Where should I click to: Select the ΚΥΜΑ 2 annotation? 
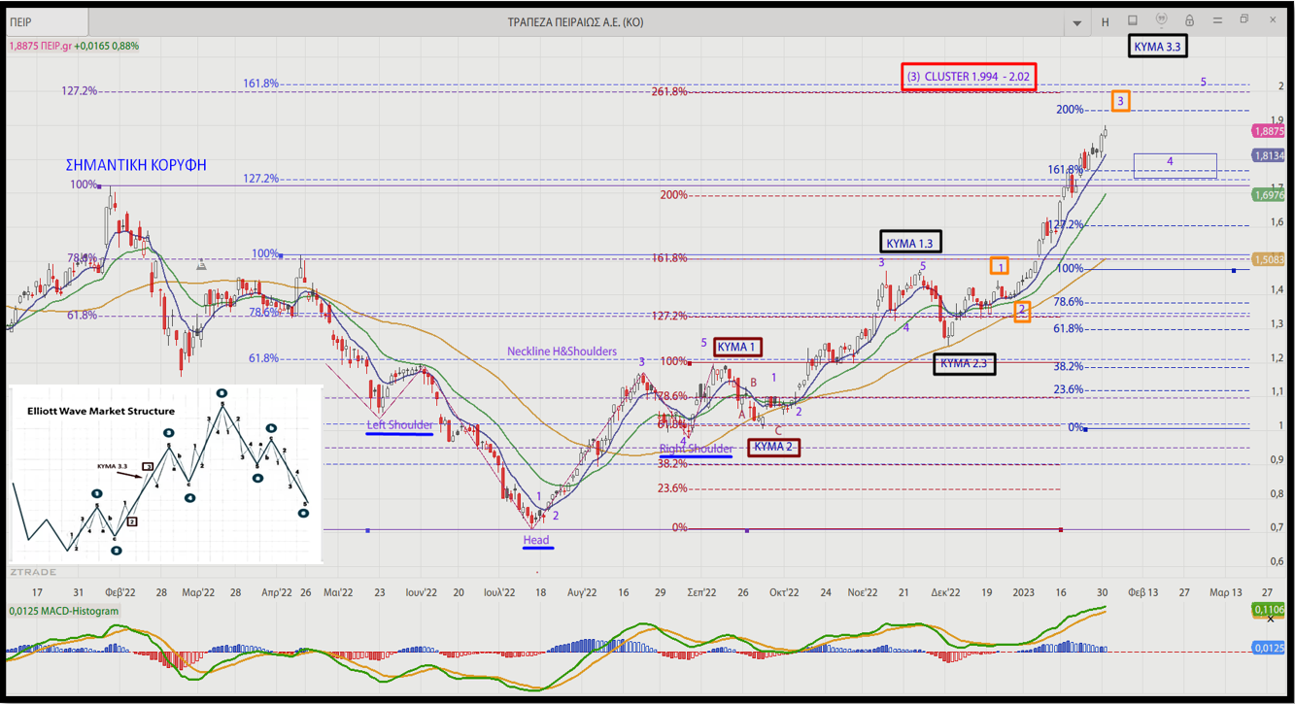[x=774, y=447]
